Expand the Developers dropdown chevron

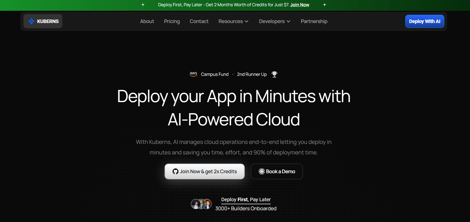(x=288, y=22)
